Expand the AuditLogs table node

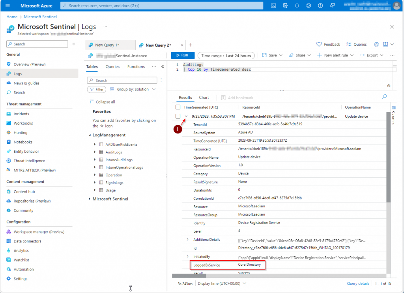95,152
